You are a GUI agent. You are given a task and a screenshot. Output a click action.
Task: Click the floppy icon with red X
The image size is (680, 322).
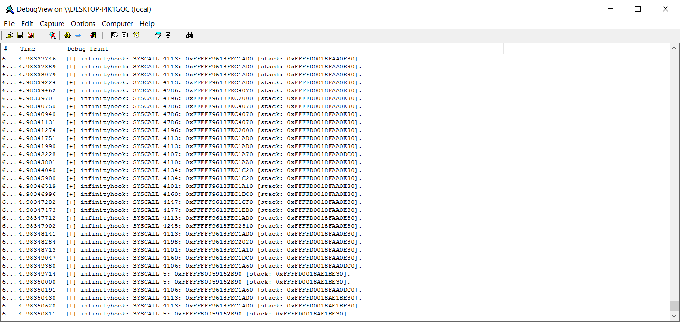(31, 35)
